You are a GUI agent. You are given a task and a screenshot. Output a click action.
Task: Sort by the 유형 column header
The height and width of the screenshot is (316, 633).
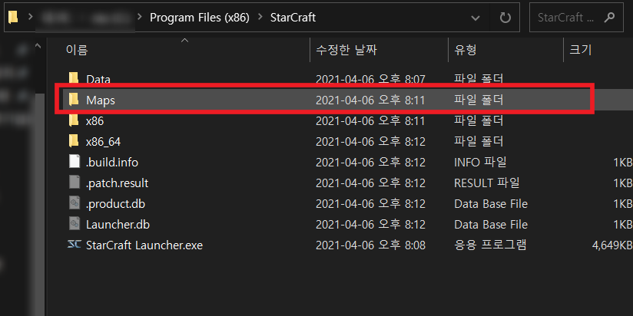click(466, 50)
